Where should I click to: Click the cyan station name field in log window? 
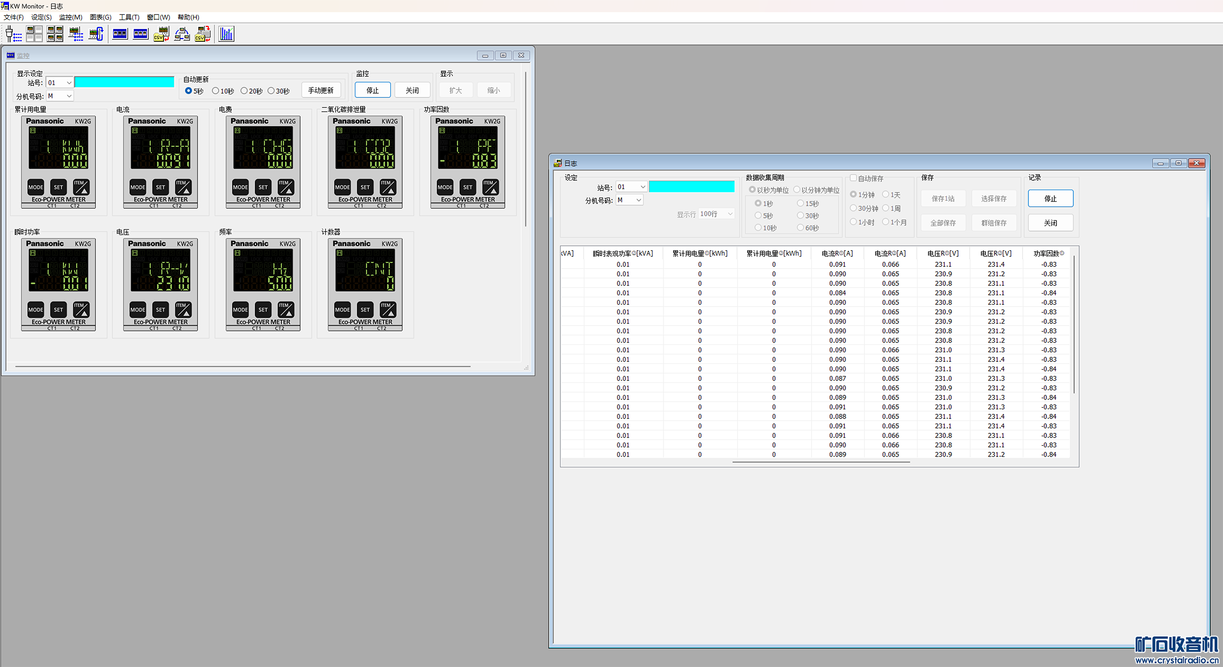pyautogui.click(x=691, y=187)
